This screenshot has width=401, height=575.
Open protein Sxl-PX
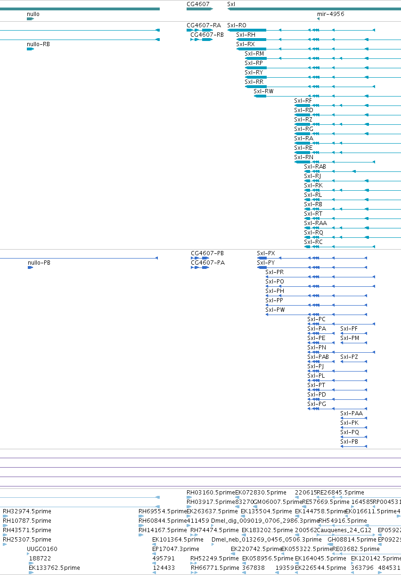(x=266, y=253)
